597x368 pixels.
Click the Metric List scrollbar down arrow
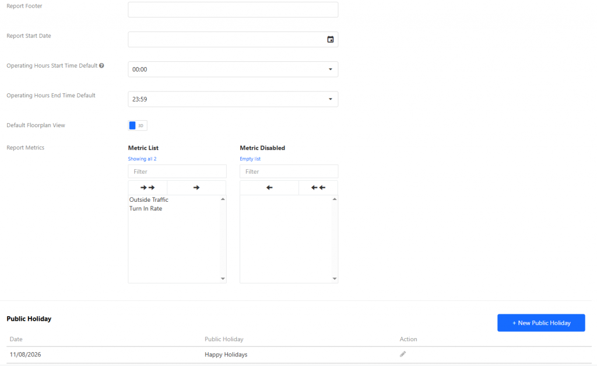click(x=223, y=279)
